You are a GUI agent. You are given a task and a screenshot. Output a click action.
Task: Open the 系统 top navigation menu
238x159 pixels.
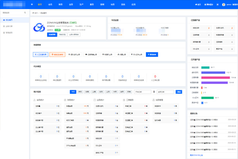coord(123,4)
